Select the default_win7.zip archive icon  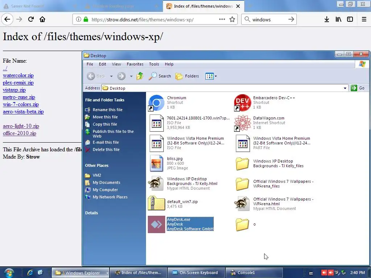pos(156,203)
